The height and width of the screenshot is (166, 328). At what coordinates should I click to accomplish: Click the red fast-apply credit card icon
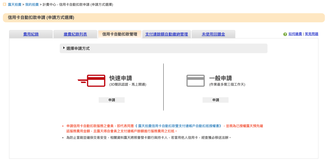92,81
